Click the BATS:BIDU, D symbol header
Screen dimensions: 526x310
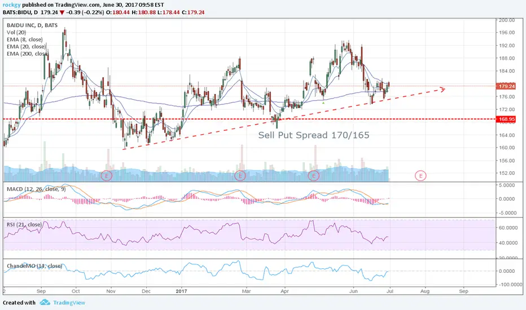click(20, 12)
